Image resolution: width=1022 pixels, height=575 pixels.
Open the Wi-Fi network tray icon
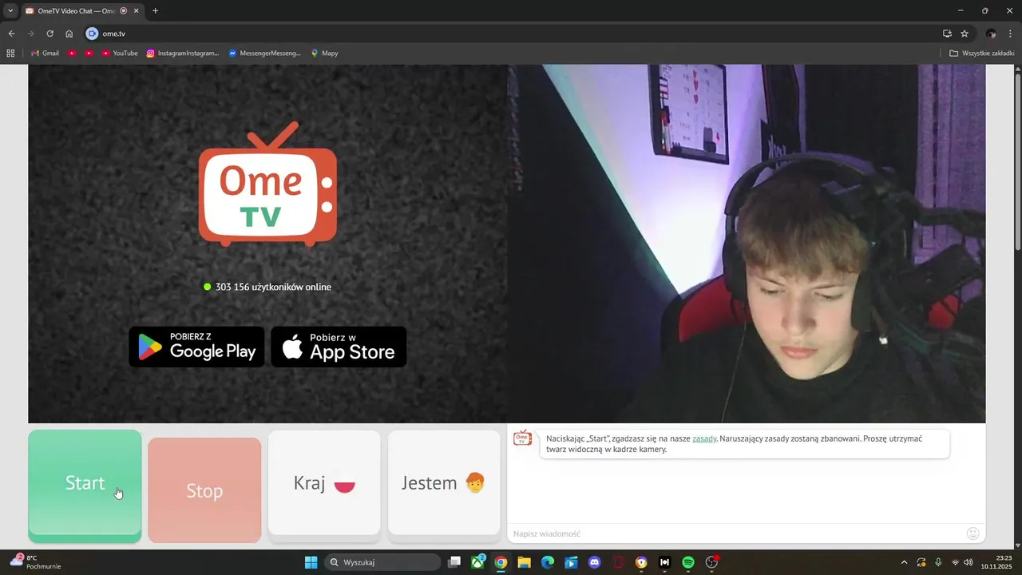click(x=956, y=562)
